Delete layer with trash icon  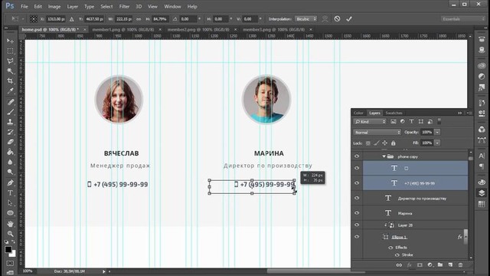tap(460, 264)
